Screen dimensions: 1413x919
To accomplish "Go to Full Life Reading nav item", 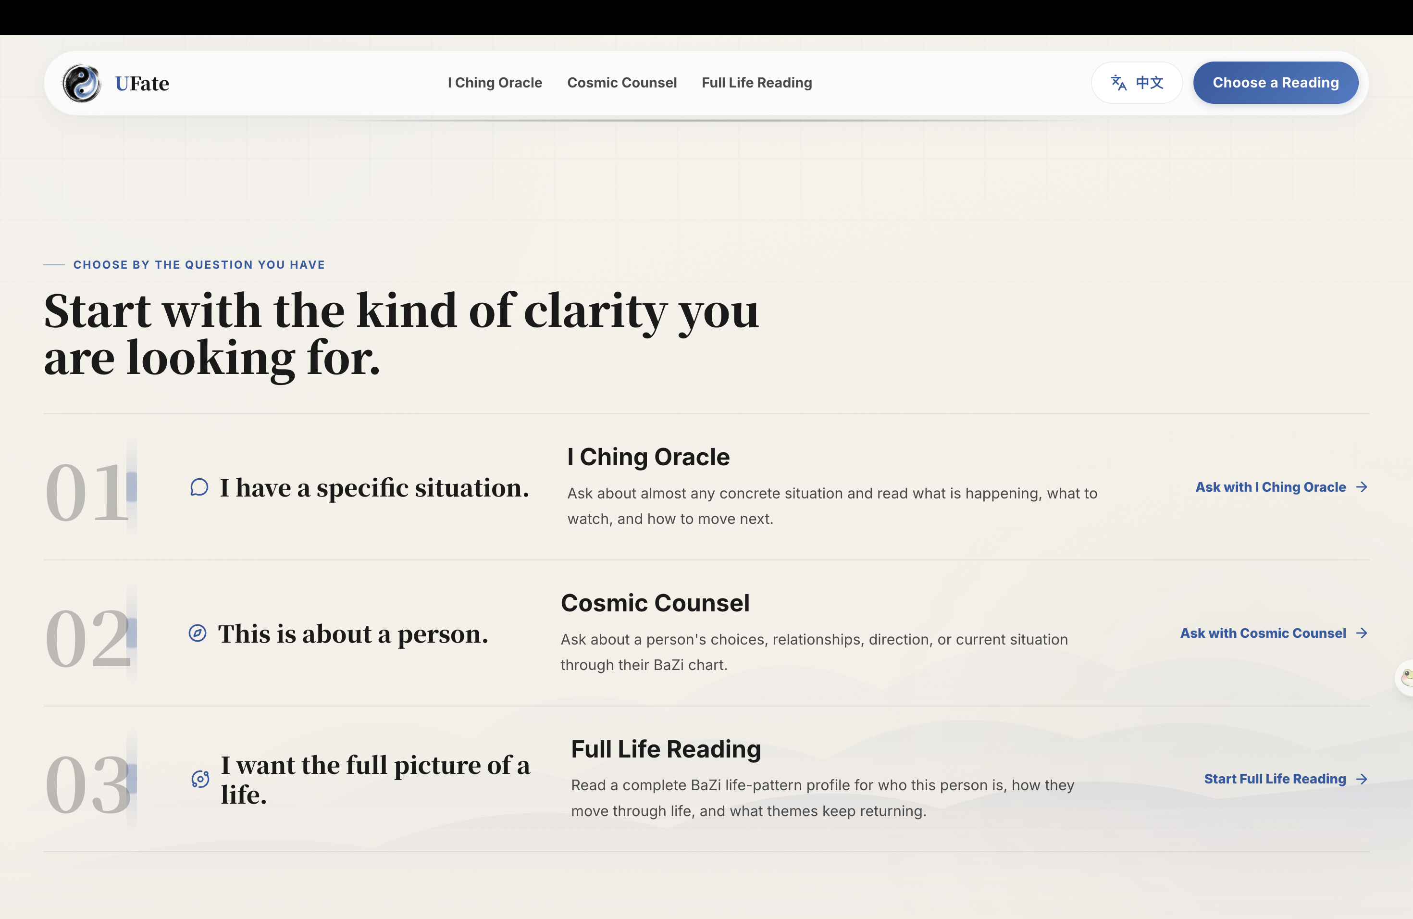I will [756, 83].
